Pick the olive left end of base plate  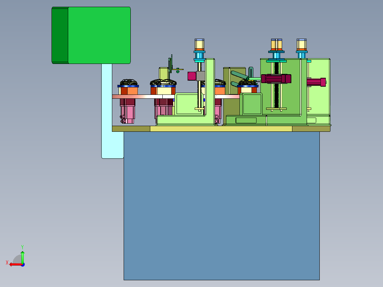(x=131, y=129)
